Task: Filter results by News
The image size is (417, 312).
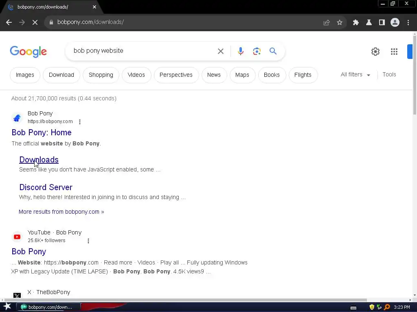Action: coord(214,75)
